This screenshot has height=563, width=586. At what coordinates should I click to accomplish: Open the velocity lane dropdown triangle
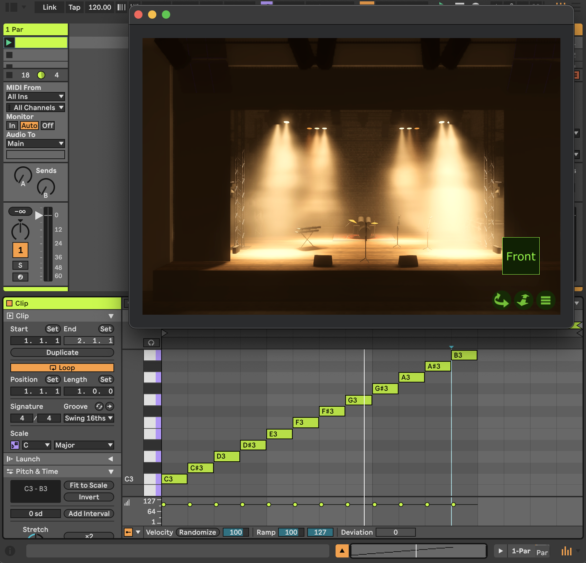click(138, 532)
